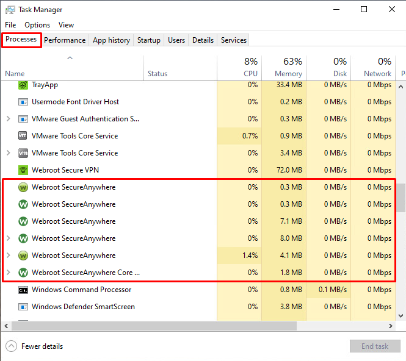Viewport: 406px width, 361px height.
Task: Click the horizontal scrollbar left arrow
Action: pyautogui.click(x=6, y=326)
